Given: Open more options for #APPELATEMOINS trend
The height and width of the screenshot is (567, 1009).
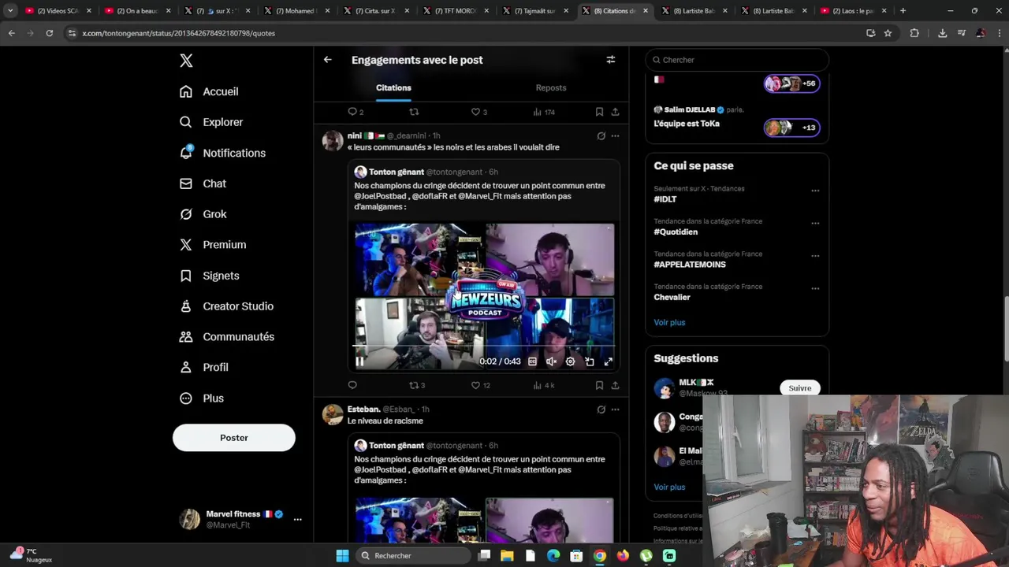Looking at the screenshot, I should coord(815,256).
